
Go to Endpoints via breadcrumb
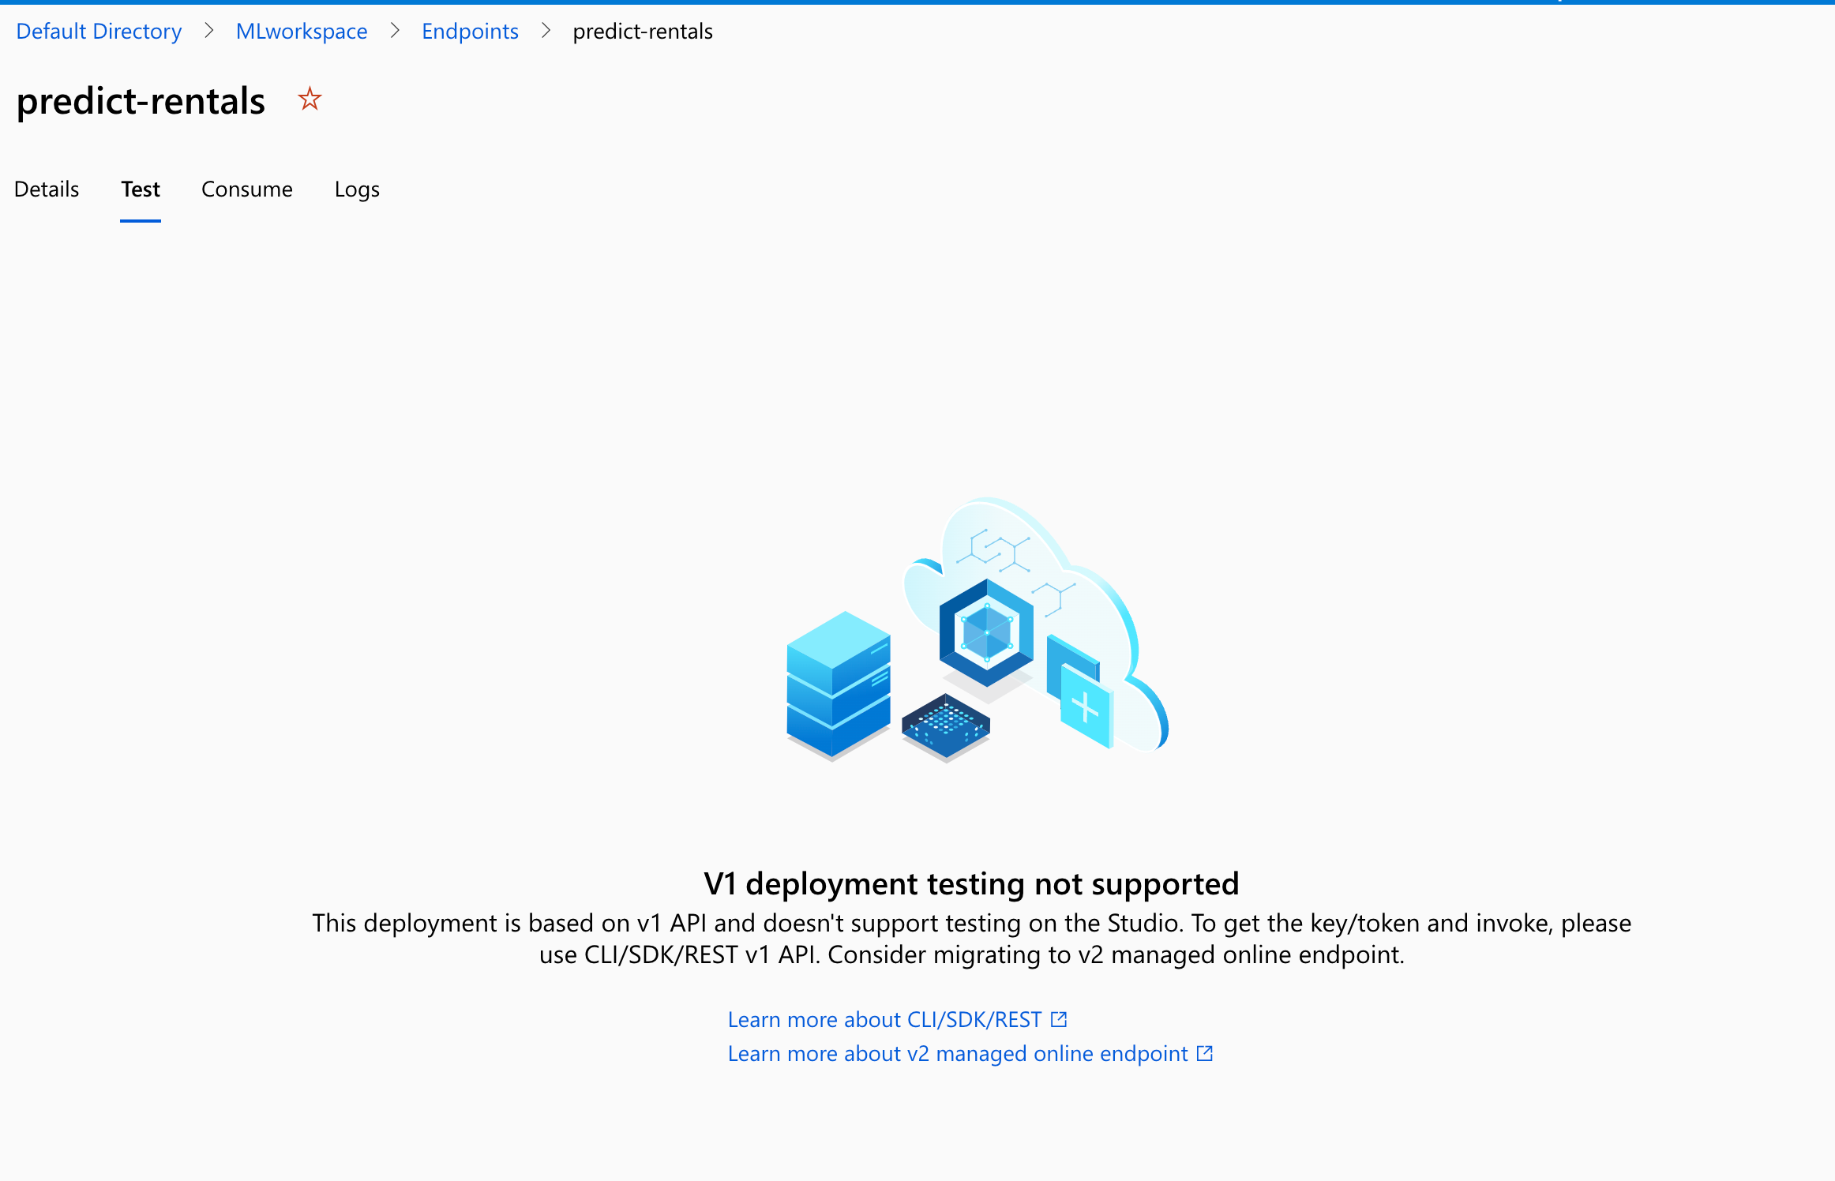[x=470, y=31]
